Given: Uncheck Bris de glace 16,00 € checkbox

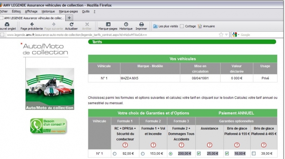Looking at the screenshot, I should (x=227, y=154).
